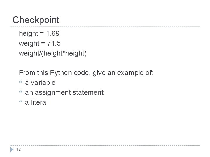Click the 'height = 1.69' code line

[39, 34]
